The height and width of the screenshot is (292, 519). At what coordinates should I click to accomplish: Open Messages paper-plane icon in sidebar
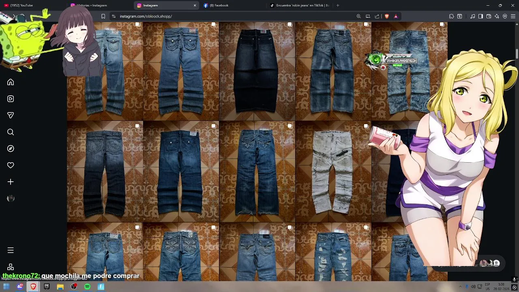tap(11, 116)
